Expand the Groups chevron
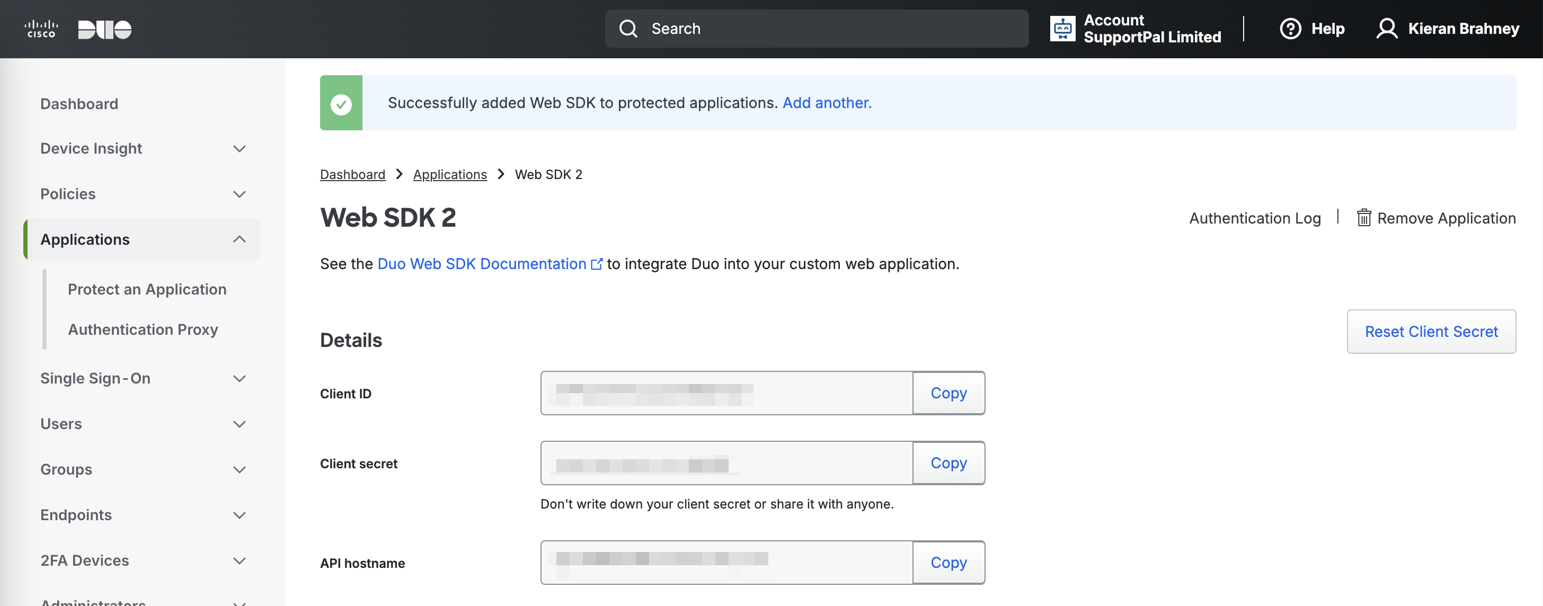Viewport: 1543px width, 606px height. pyautogui.click(x=240, y=469)
